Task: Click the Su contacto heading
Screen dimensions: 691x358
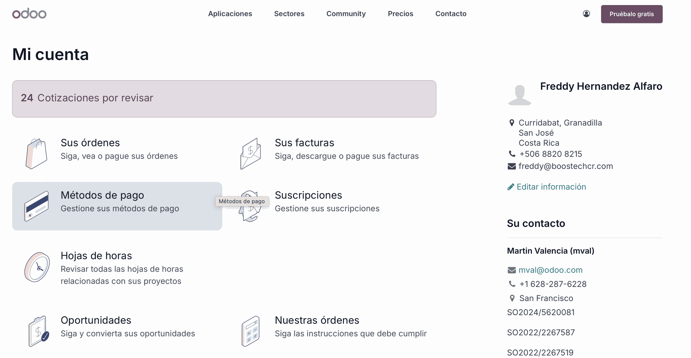Action: [536, 224]
